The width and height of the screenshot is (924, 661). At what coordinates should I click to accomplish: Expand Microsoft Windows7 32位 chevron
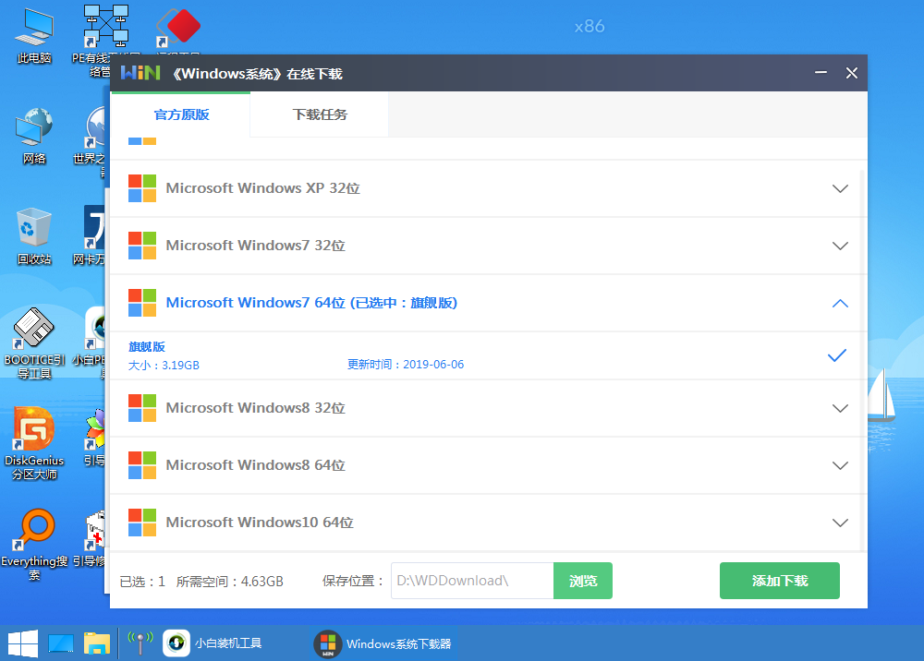[840, 246]
